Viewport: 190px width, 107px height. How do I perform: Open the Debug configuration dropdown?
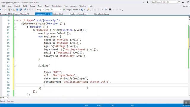(40, 10)
